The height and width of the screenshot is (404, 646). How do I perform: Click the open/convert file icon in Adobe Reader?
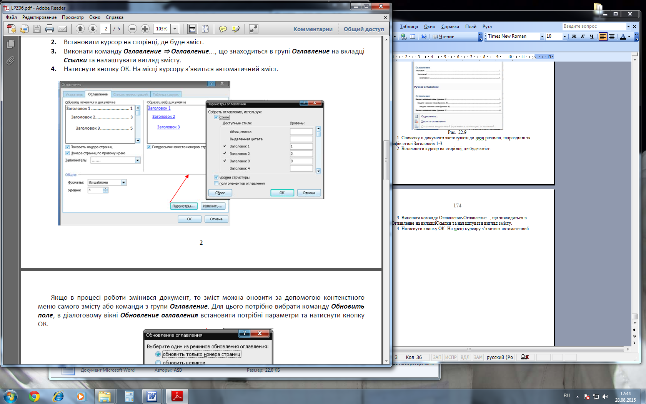(x=24, y=29)
